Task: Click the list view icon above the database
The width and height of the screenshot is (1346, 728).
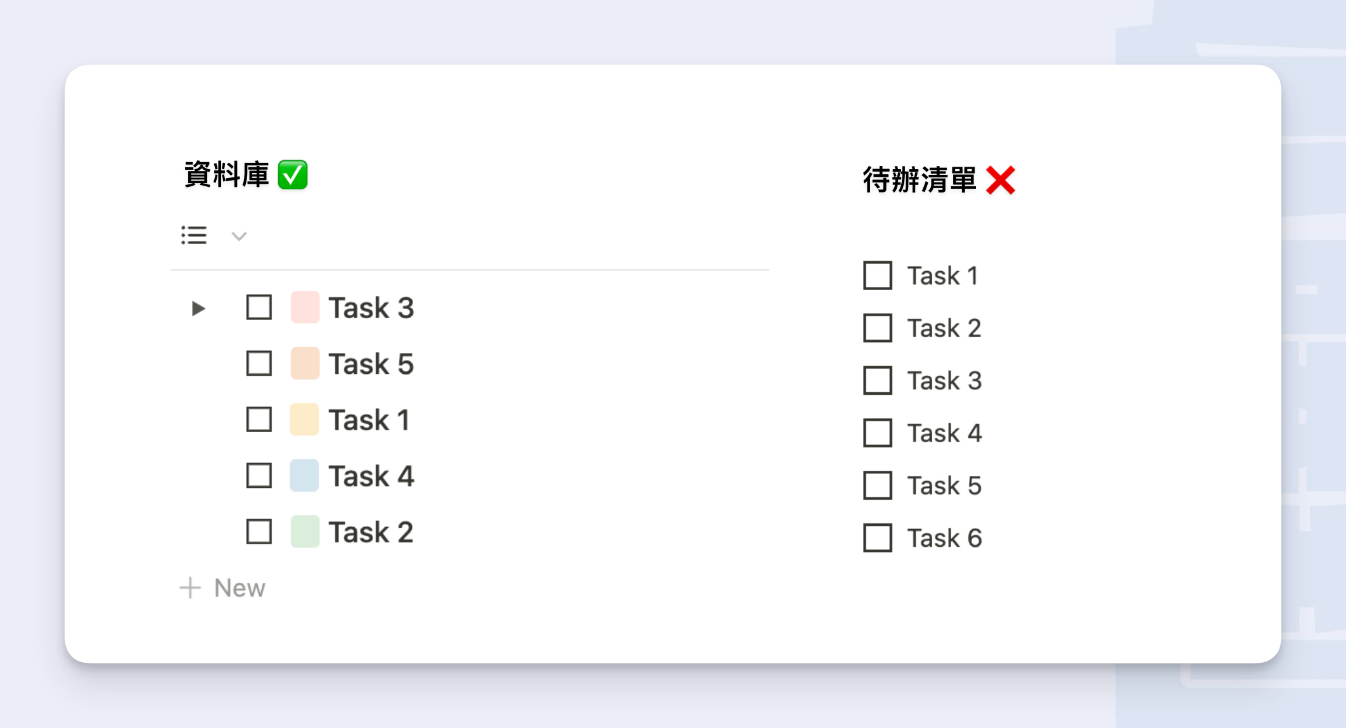Action: coord(195,236)
